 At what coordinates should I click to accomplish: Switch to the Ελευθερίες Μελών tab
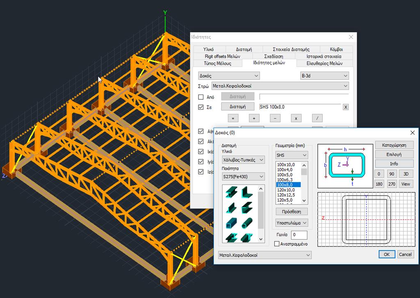point(324,63)
